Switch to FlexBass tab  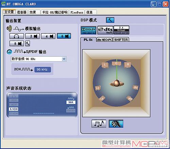pos(77,12)
